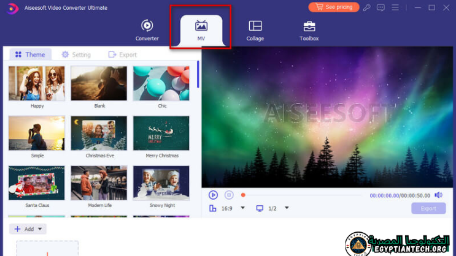
Task: Click the registration key icon
Action: click(x=366, y=8)
